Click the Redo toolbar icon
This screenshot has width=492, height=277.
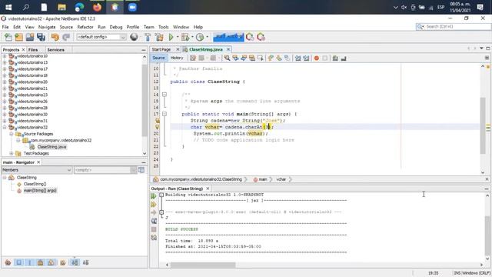(66, 37)
